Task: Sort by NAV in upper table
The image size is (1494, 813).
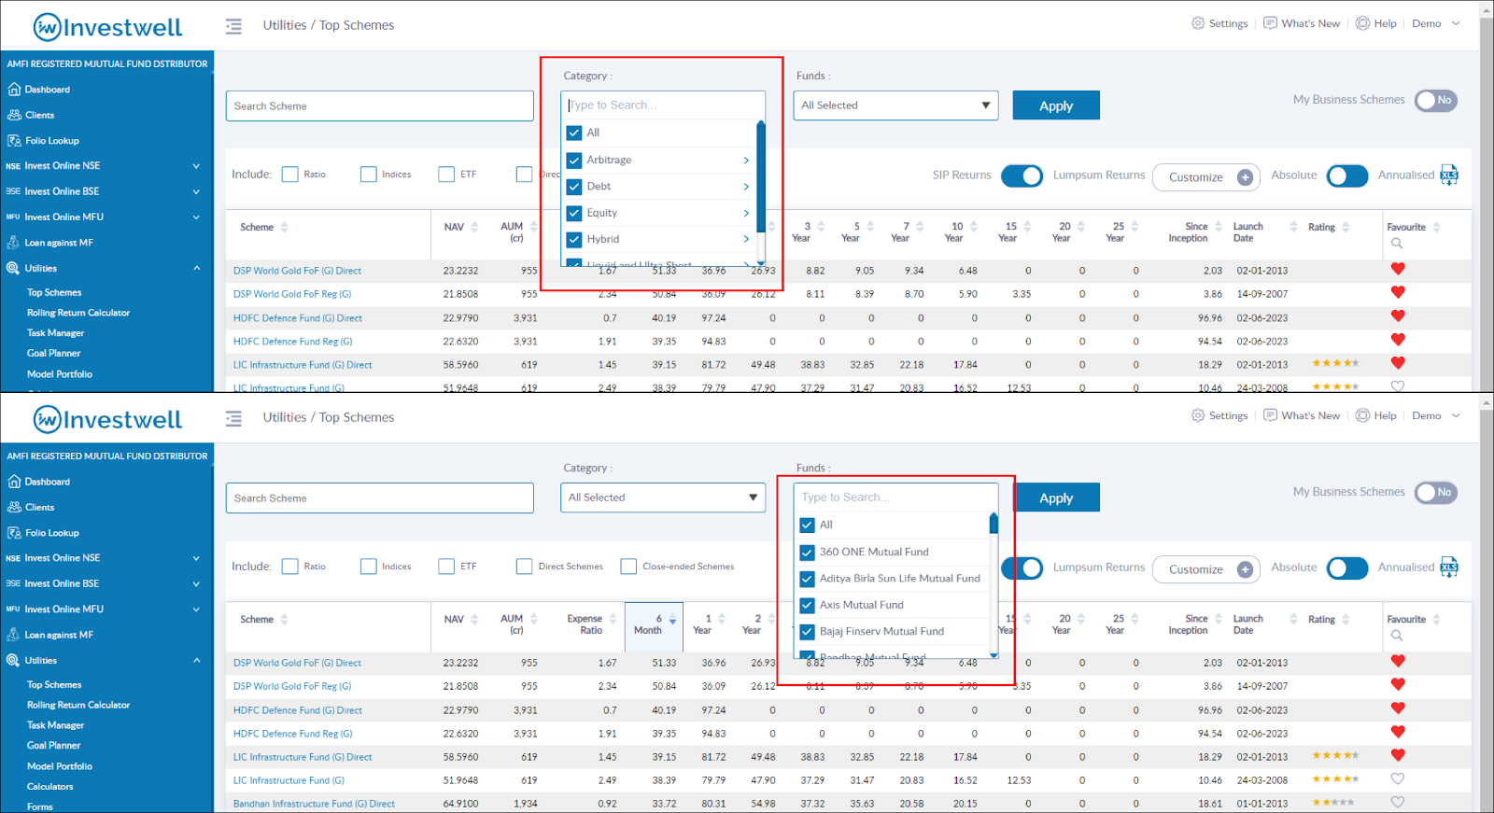Action: [474, 227]
